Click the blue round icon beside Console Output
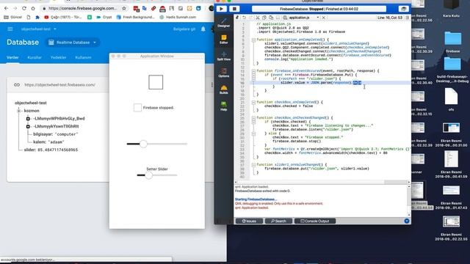The height and width of the screenshot is (264, 470). click(406, 221)
